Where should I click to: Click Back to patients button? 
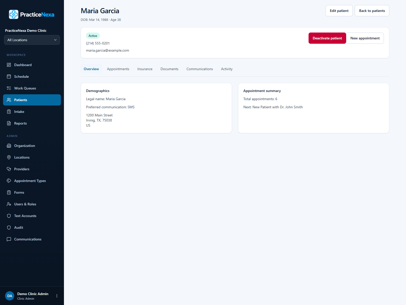point(372,11)
